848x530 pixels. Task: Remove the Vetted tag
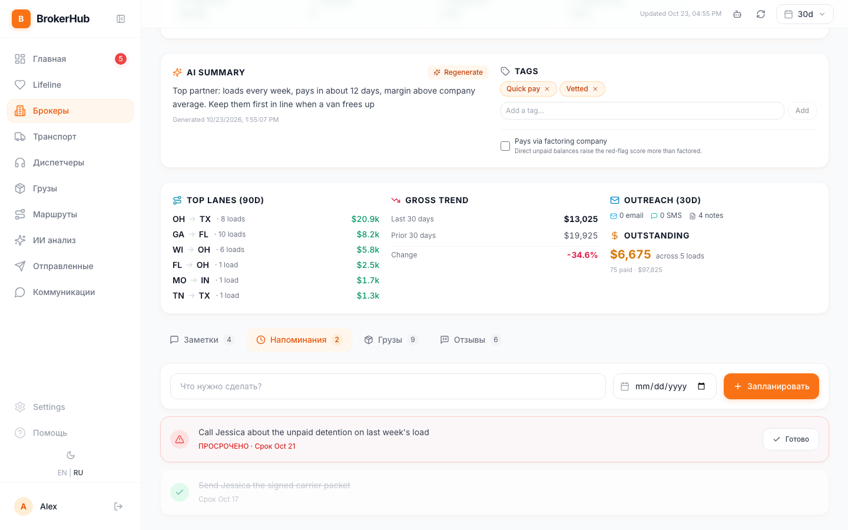595,89
